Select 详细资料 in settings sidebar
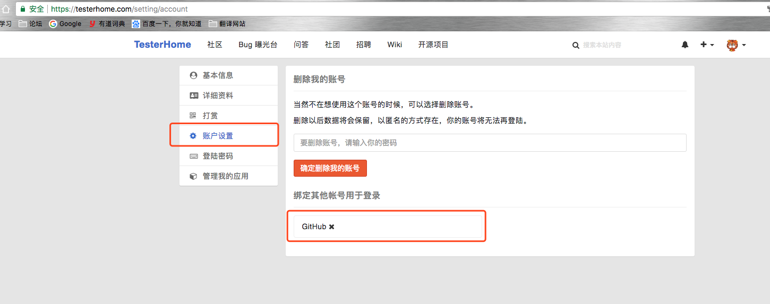The image size is (770, 304). 228,95
